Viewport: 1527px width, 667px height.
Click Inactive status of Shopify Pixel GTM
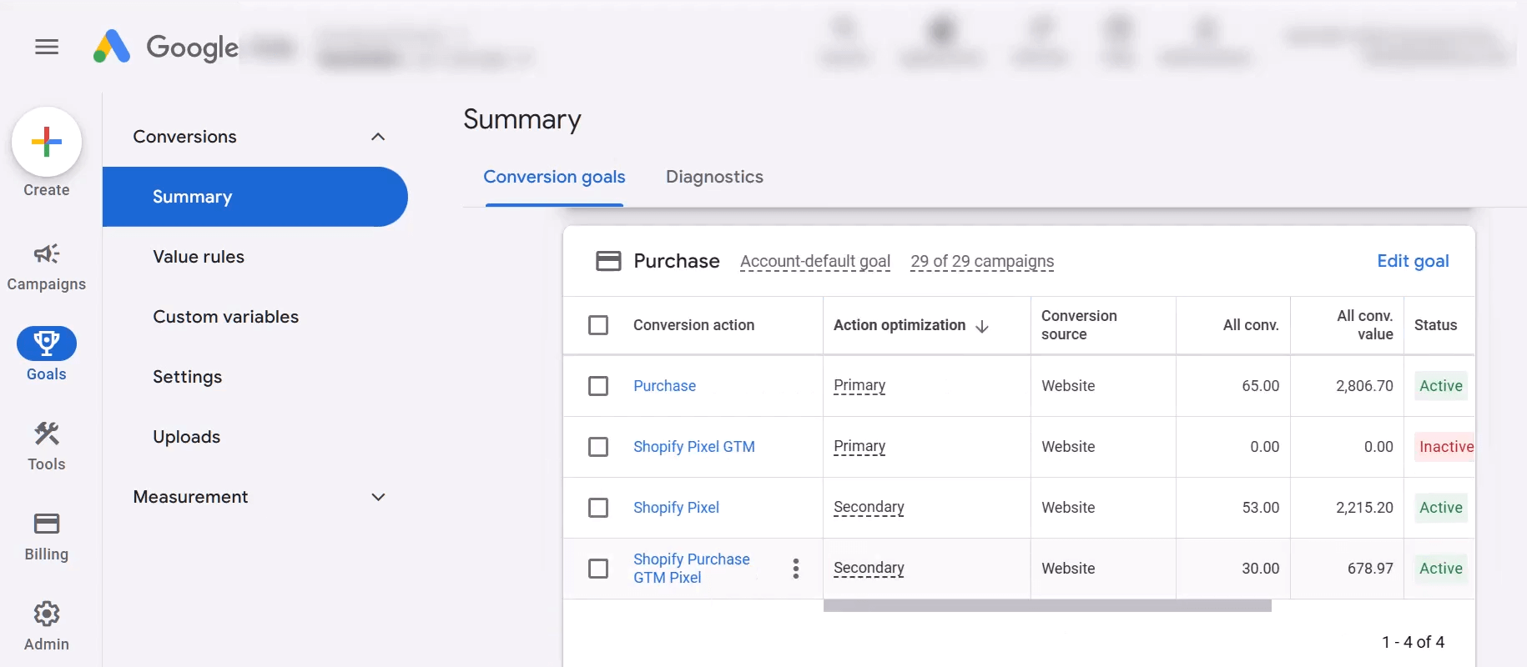pyautogui.click(x=1446, y=447)
